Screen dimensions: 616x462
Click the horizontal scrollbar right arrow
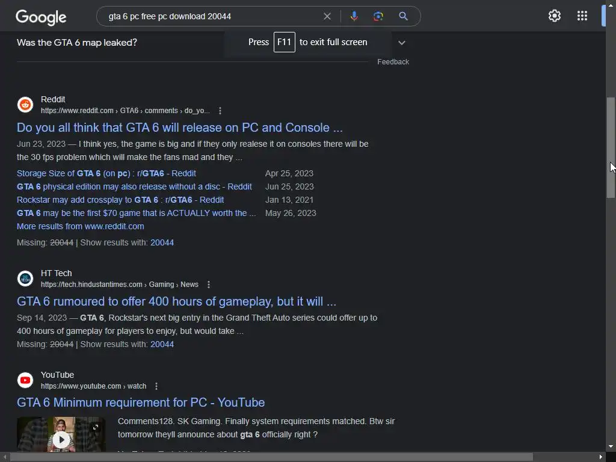tap(601, 457)
